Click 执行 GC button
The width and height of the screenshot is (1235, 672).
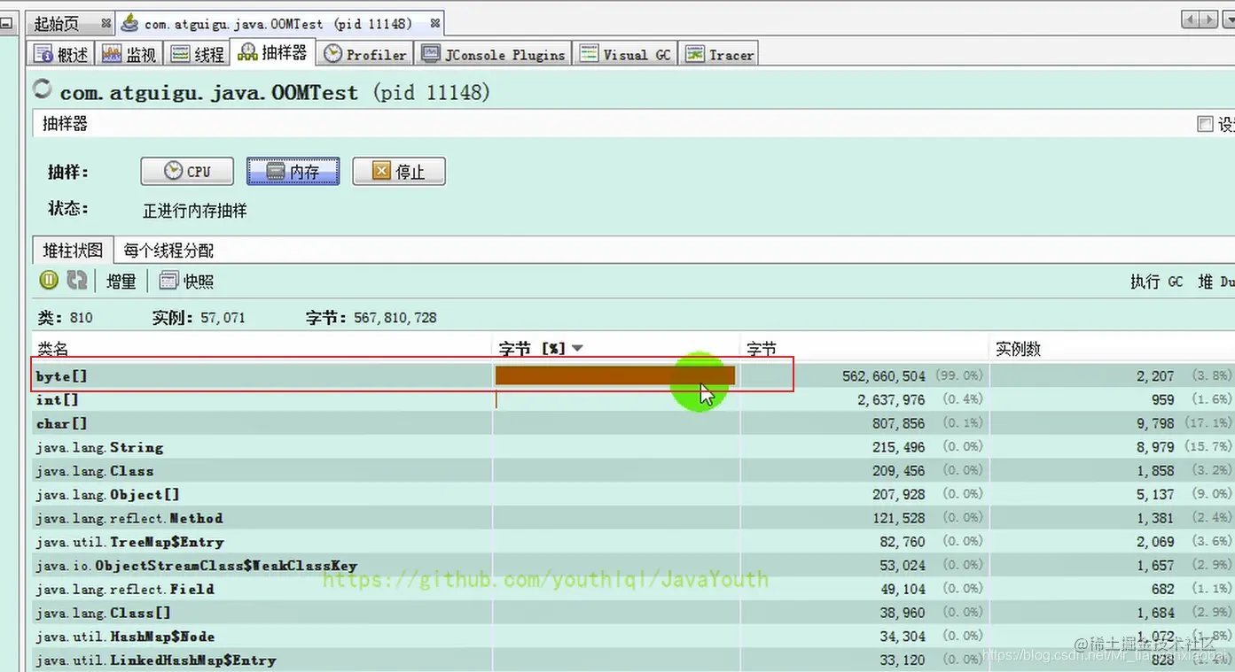tap(1156, 282)
